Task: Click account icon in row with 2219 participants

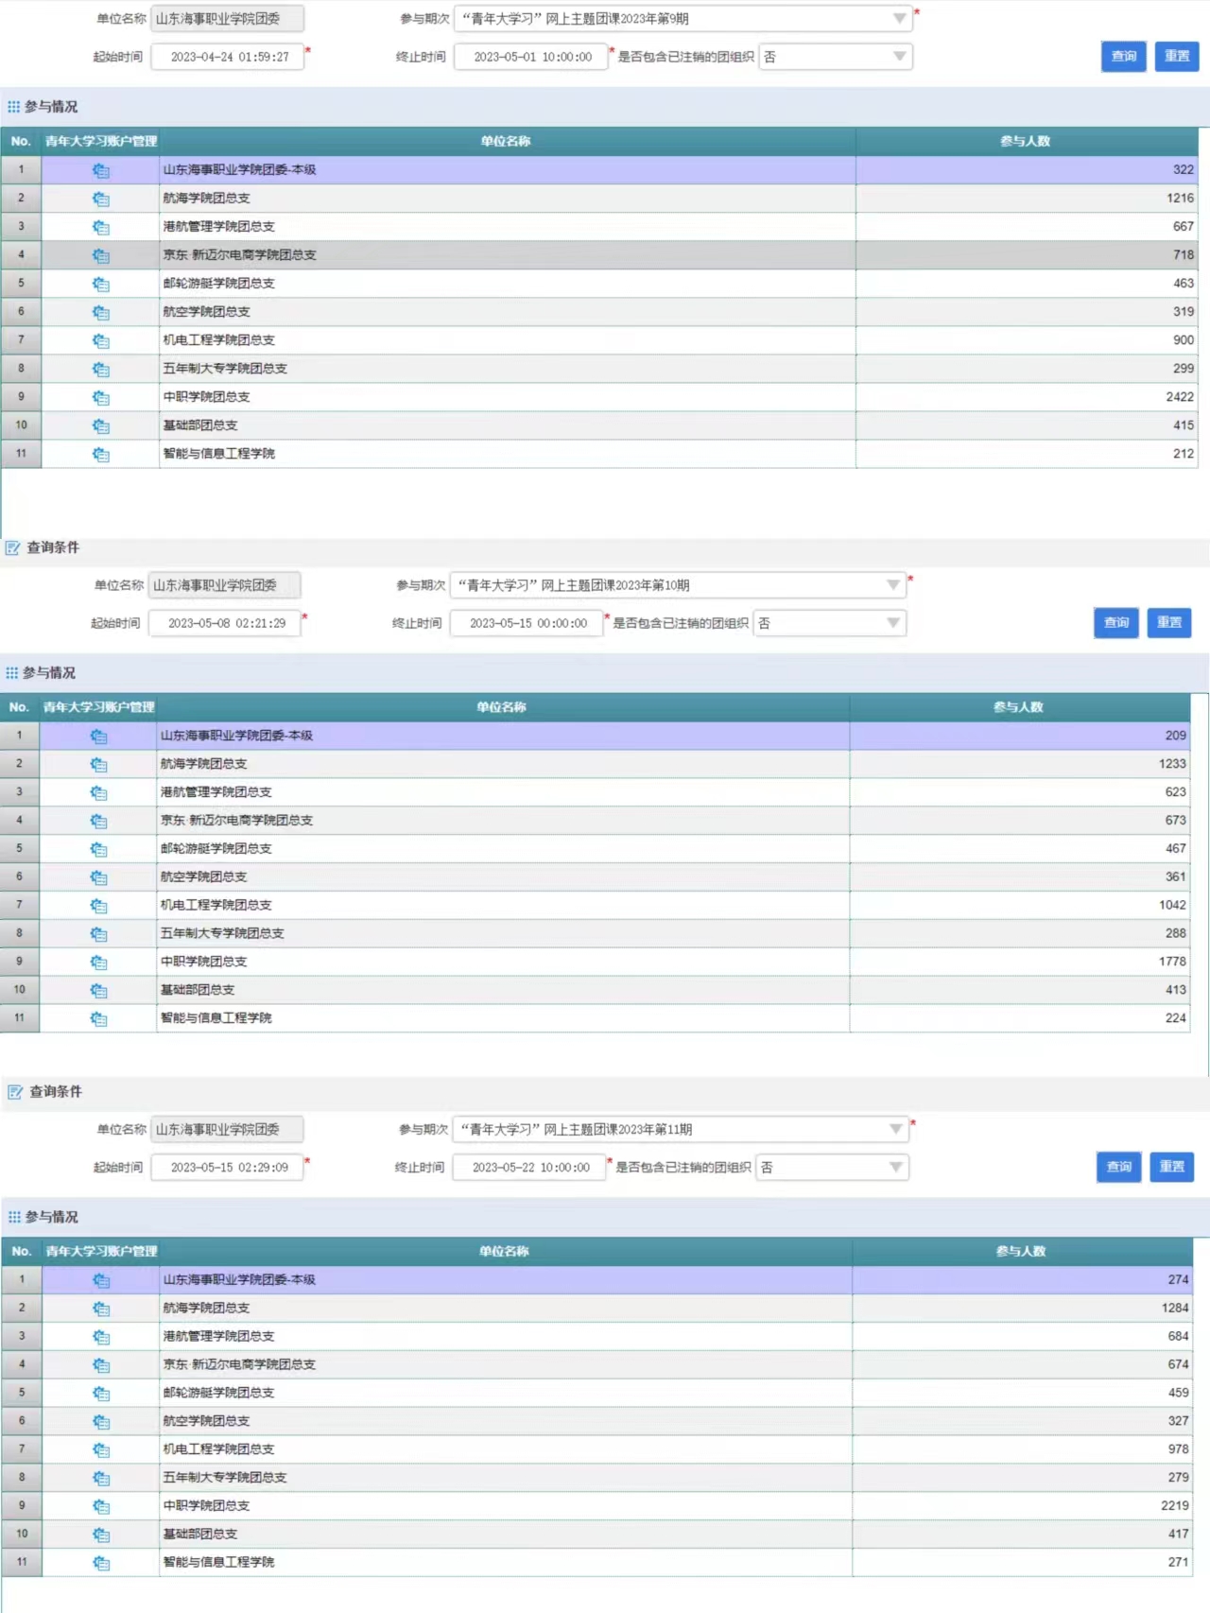Action: tap(101, 1506)
